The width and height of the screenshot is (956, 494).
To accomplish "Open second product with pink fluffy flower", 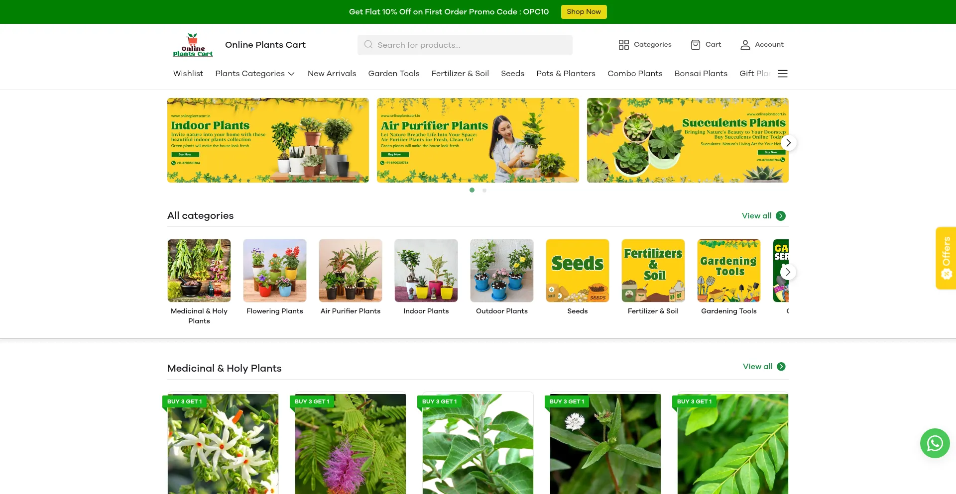I will 351,444.
